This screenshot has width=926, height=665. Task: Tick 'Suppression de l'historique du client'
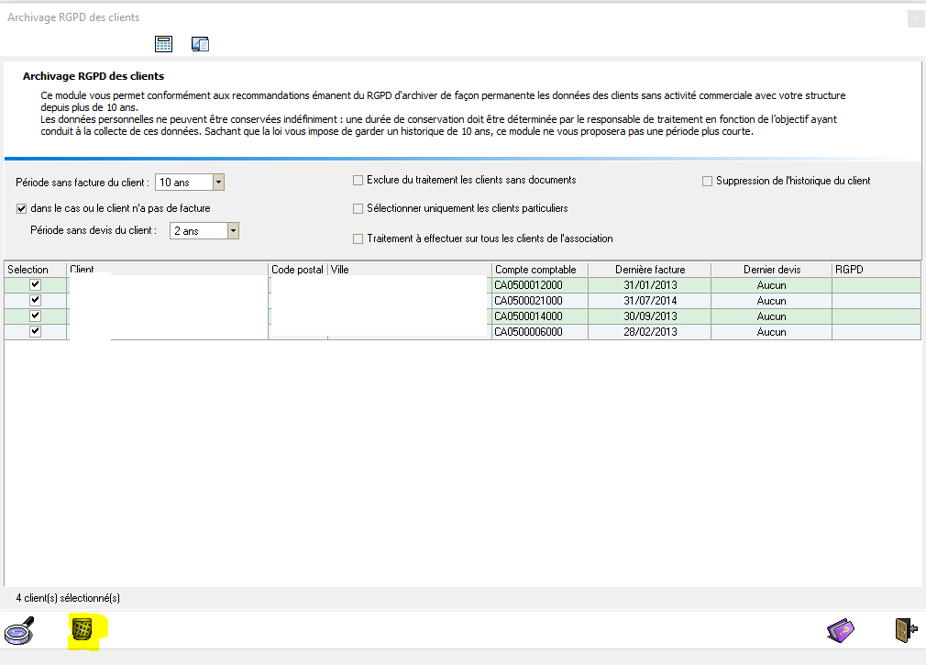coord(707,182)
